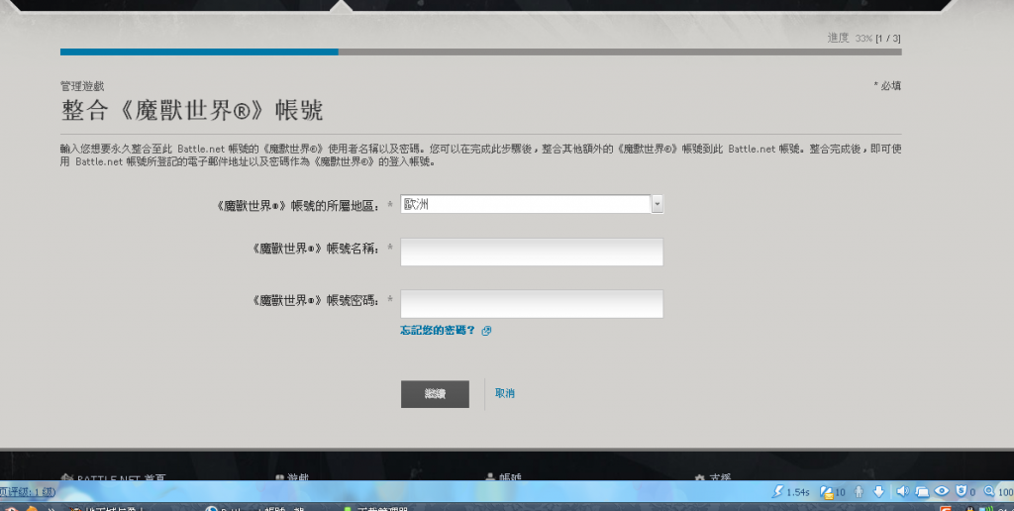Focus the 帳號名稱 account name field
Screen dimensions: 1014x511
point(532,252)
